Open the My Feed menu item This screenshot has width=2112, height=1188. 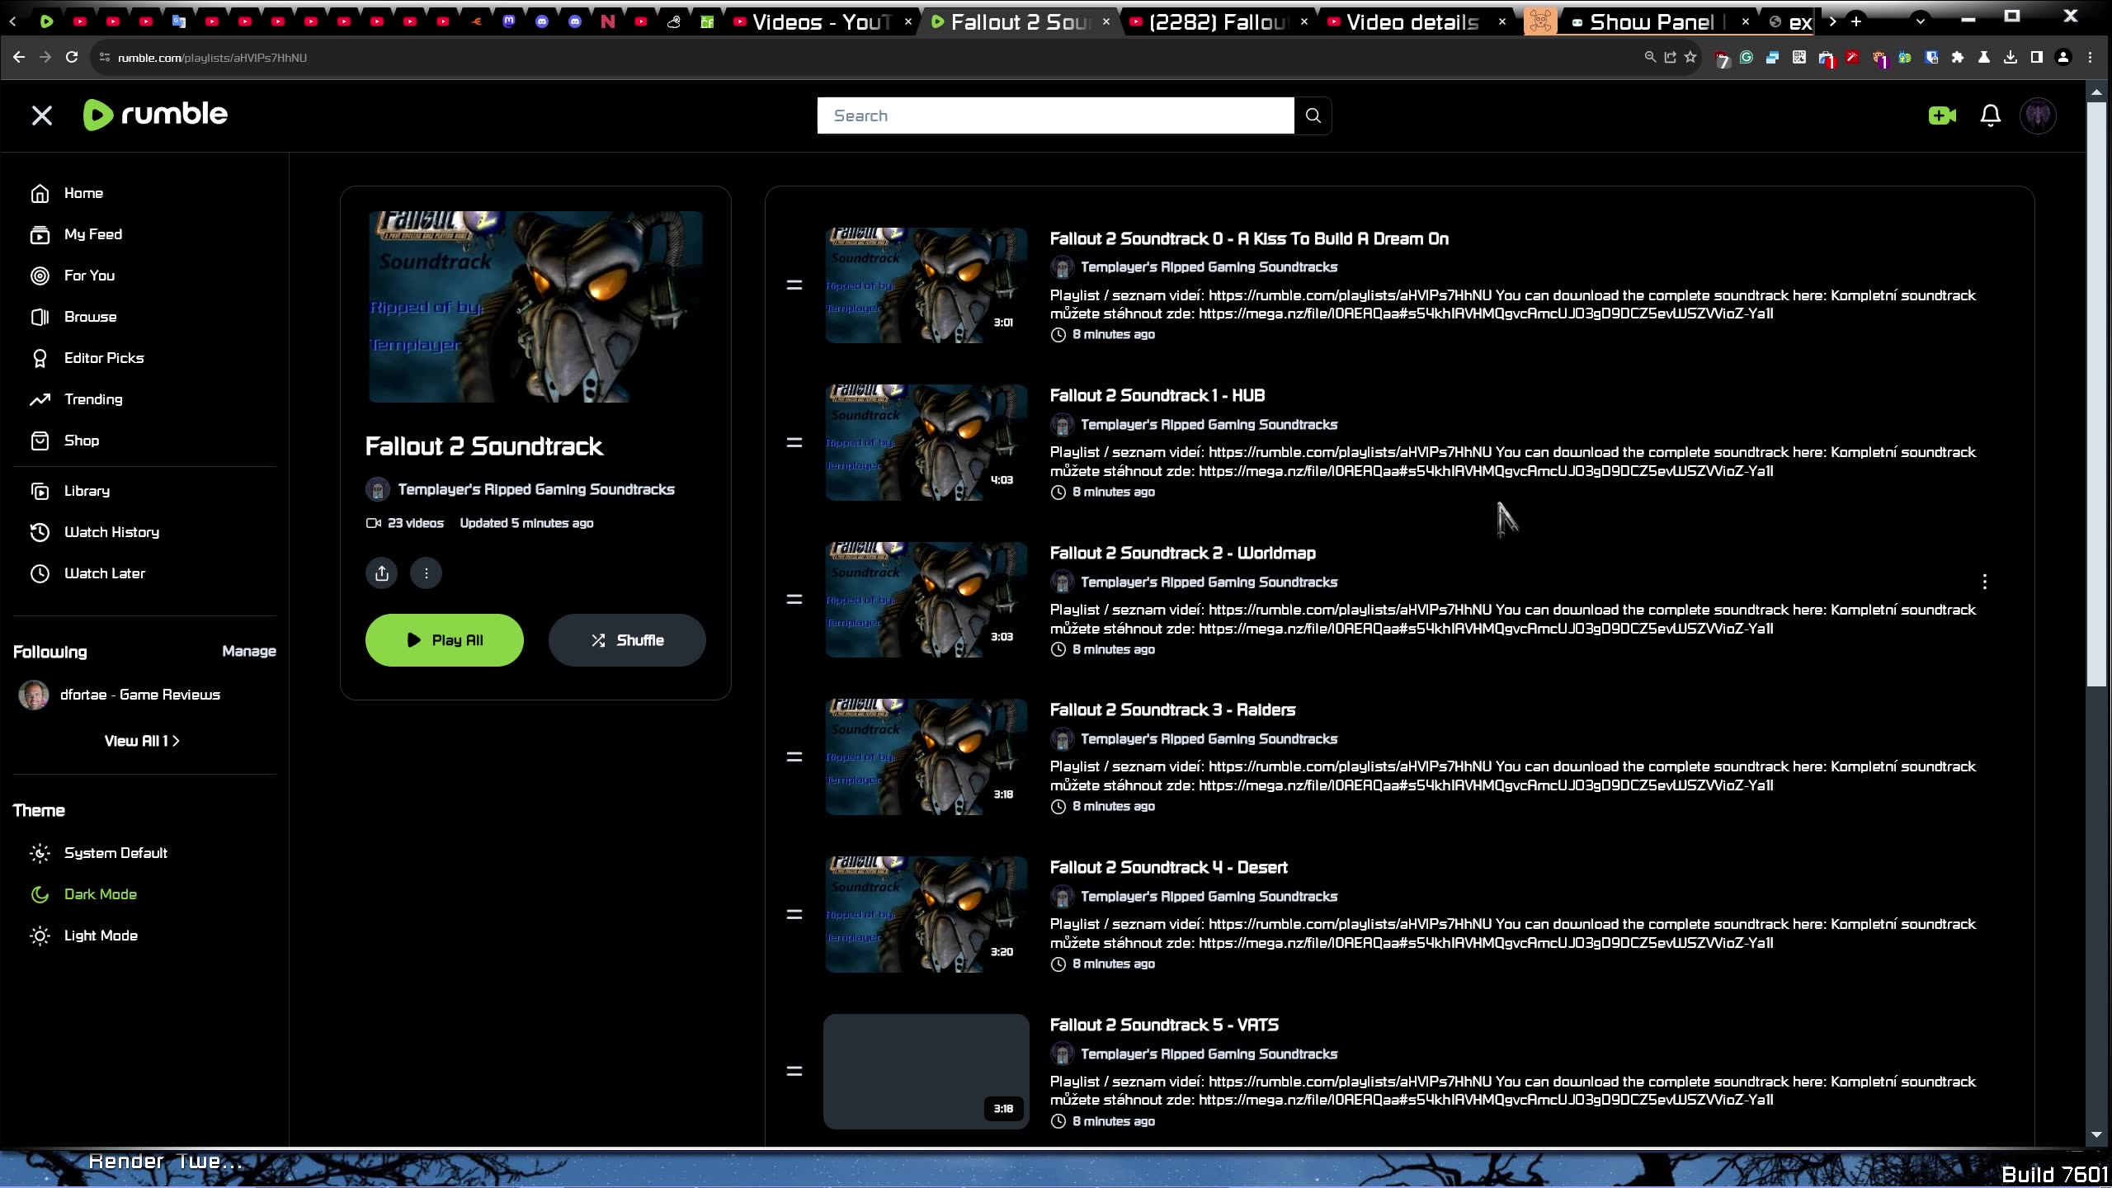pyautogui.click(x=92, y=234)
